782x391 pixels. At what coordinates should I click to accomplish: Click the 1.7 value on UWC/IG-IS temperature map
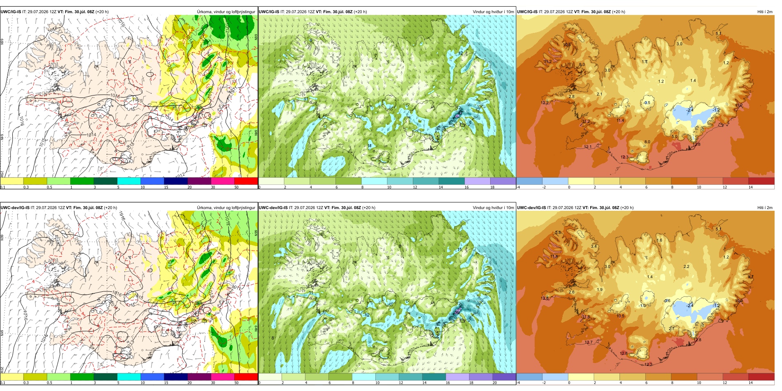click(645, 62)
